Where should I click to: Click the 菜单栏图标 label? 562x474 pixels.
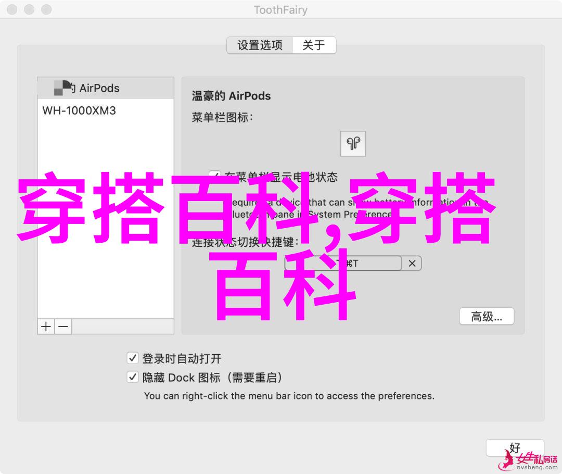[x=222, y=117]
